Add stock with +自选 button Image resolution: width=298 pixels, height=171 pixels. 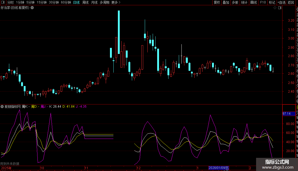coord(281,2)
